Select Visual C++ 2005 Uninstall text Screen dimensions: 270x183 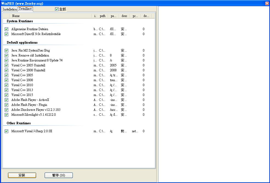[28, 65]
